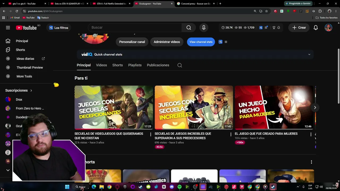Expand vidIQ Quick channel stats
This screenshot has width=340, height=191.
[309, 54]
